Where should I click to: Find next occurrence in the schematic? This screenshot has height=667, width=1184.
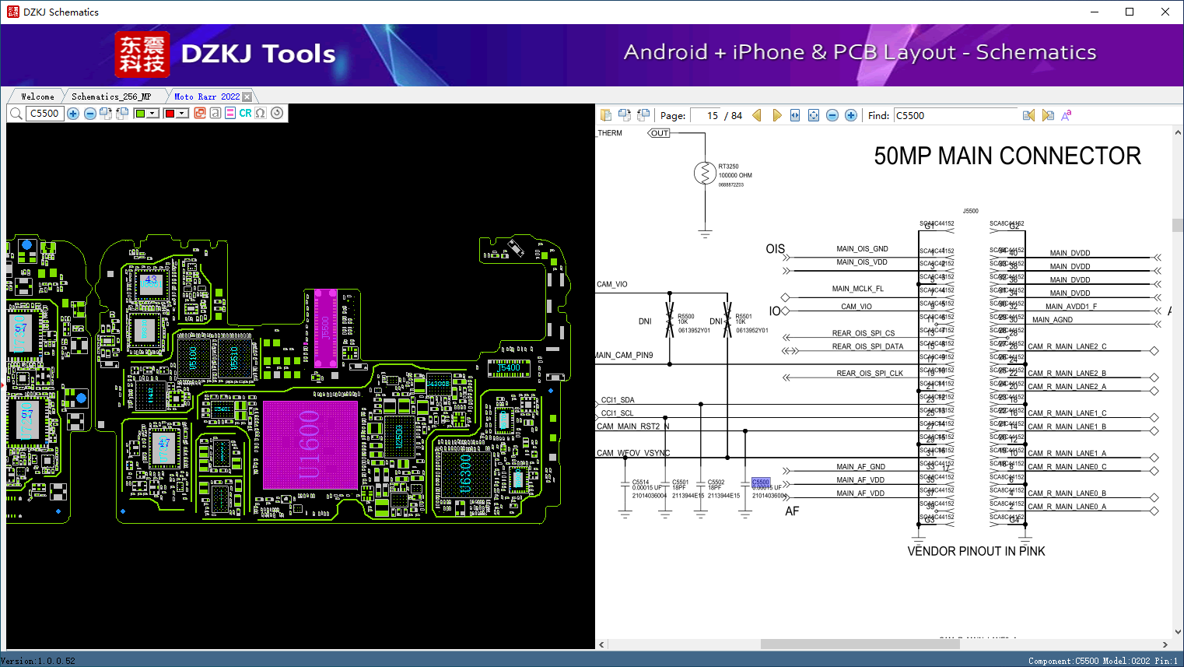(1048, 115)
